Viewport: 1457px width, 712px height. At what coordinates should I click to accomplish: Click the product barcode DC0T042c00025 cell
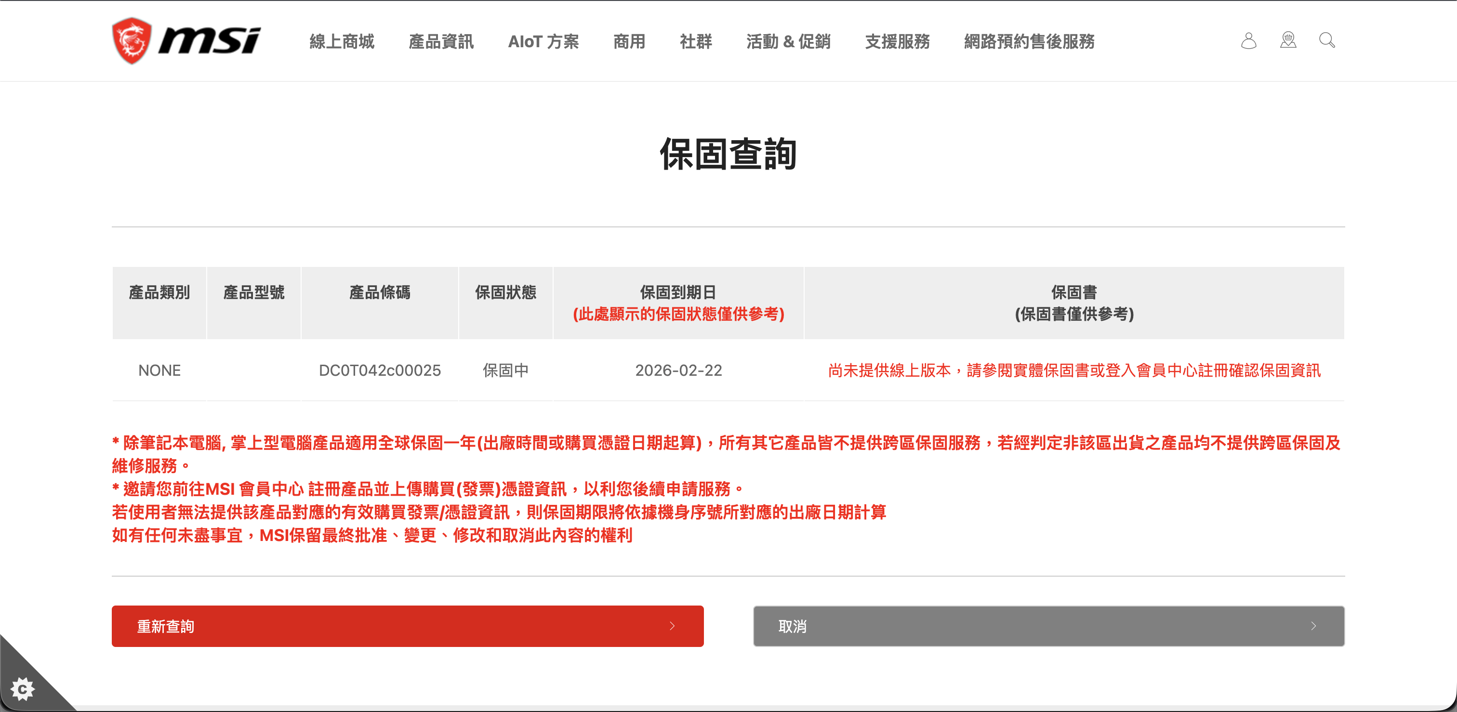tap(380, 370)
